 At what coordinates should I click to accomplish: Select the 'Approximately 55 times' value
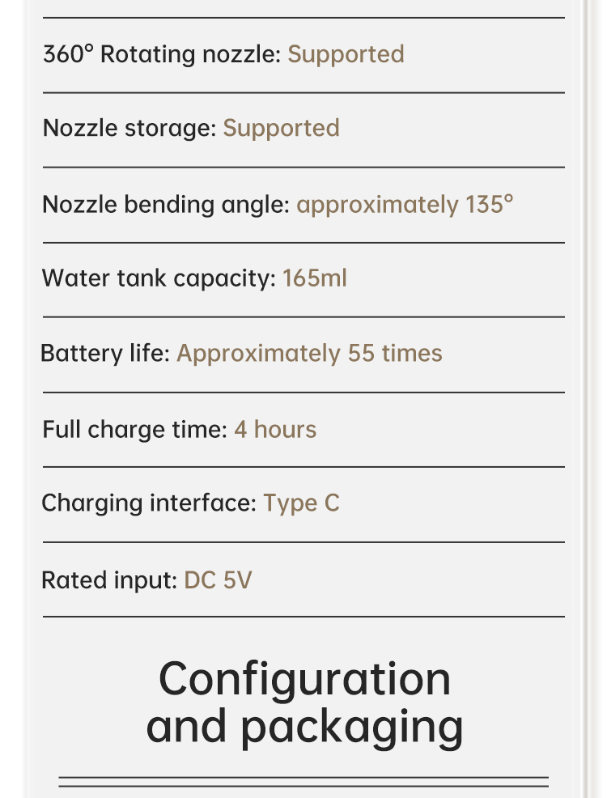[309, 354]
